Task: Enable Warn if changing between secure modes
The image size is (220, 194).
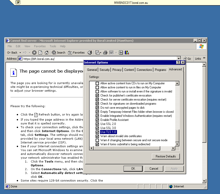Action: [x=97, y=140]
